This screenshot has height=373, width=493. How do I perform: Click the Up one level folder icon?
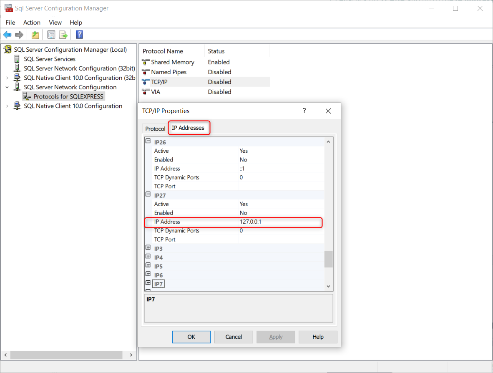coord(35,35)
